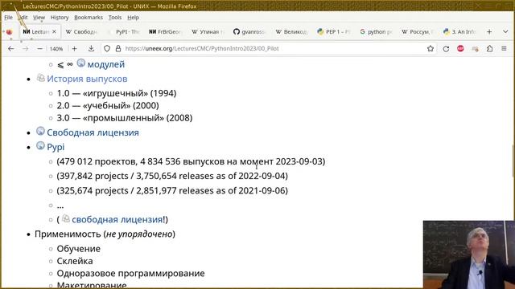This screenshot has height=289, width=515.
Task: Open the pinned Firefox tab
Action: click(x=9, y=32)
